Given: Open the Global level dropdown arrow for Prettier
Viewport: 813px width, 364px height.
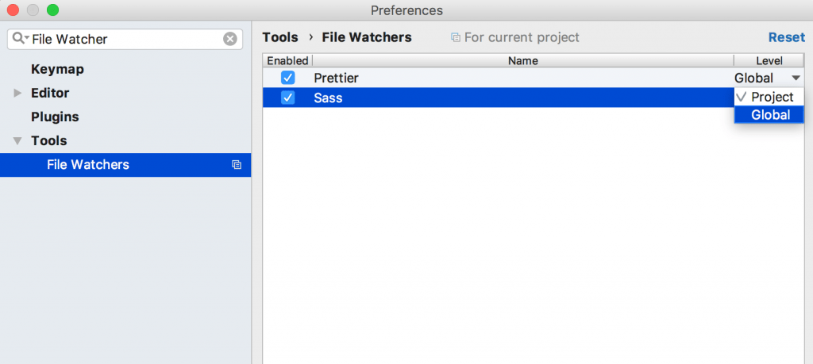Looking at the screenshot, I should coord(796,79).
